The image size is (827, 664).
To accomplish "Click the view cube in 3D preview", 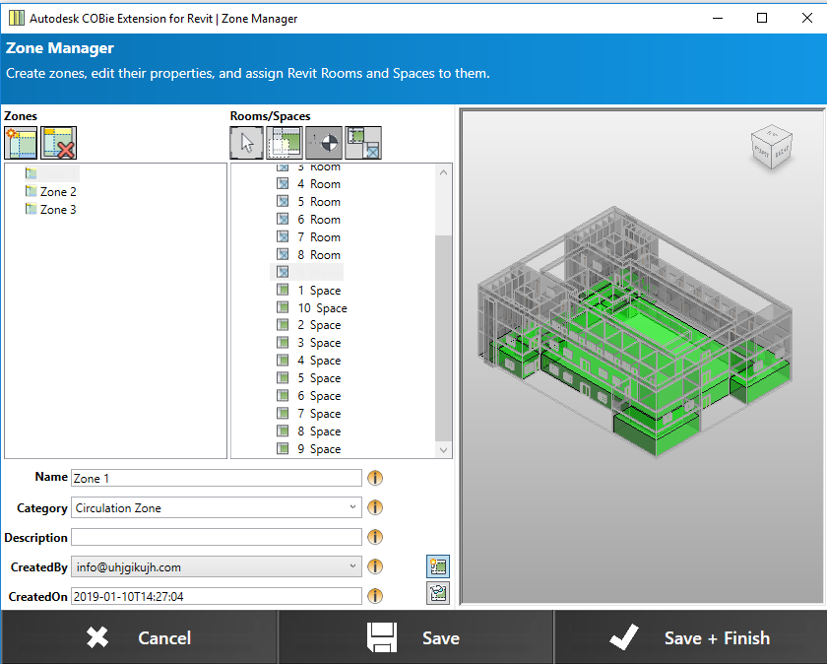I will tap(769, 145).
